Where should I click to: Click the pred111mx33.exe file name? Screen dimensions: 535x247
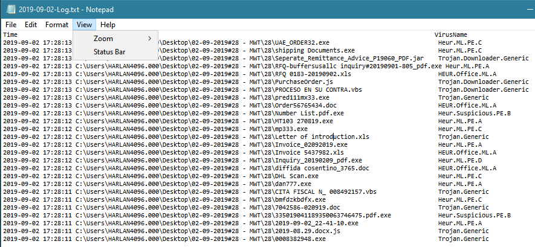[x=302, y=97]
